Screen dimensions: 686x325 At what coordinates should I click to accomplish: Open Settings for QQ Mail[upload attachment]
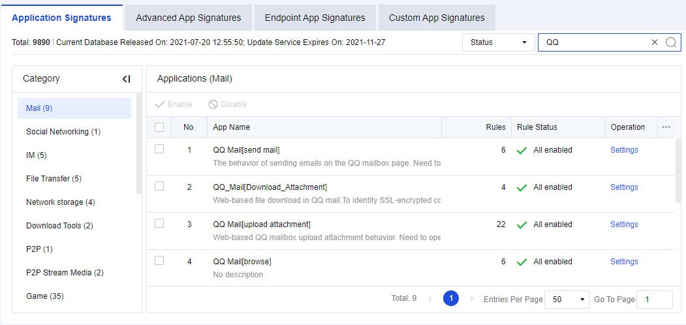point(624,224)
